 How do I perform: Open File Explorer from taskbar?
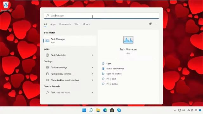pyautogui.click(x=98, y=110)
